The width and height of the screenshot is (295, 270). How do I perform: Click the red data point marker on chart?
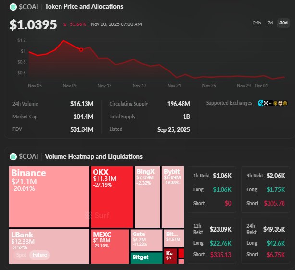tap(81, 49)
